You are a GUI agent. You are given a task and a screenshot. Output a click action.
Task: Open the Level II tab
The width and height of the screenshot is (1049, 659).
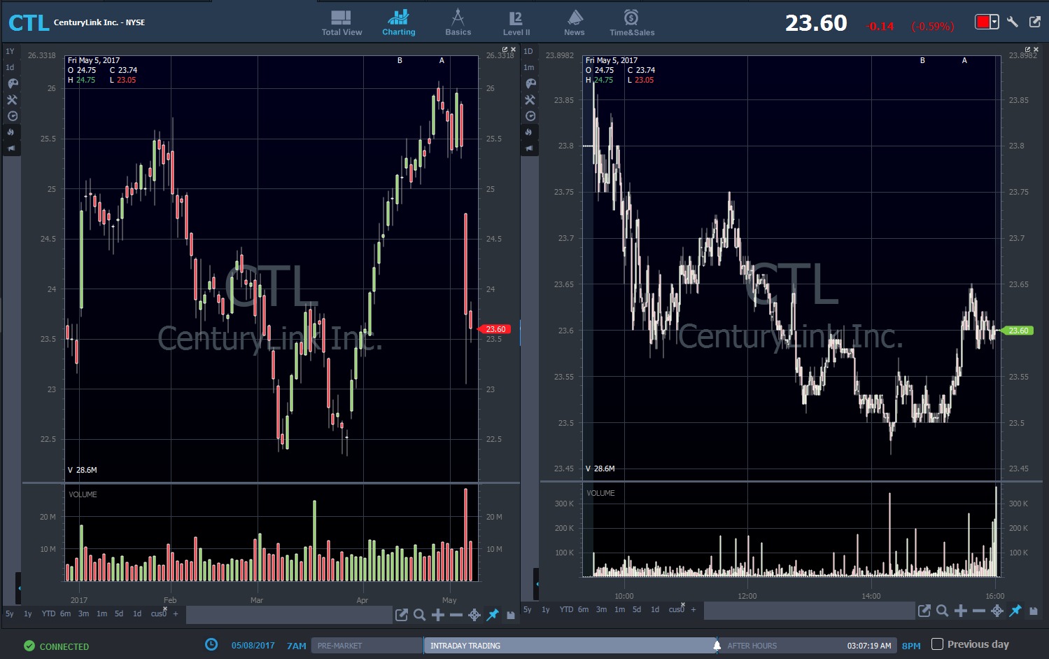pos(516,23)
